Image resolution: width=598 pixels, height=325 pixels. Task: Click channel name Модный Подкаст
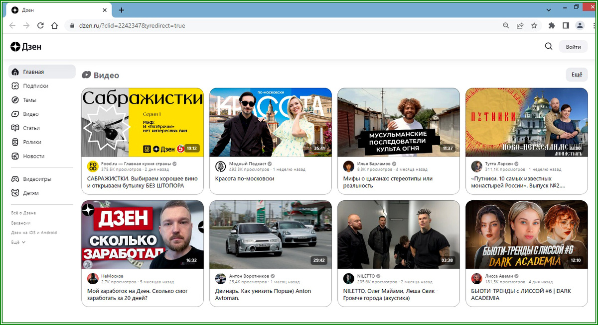[x=247, y=163]
